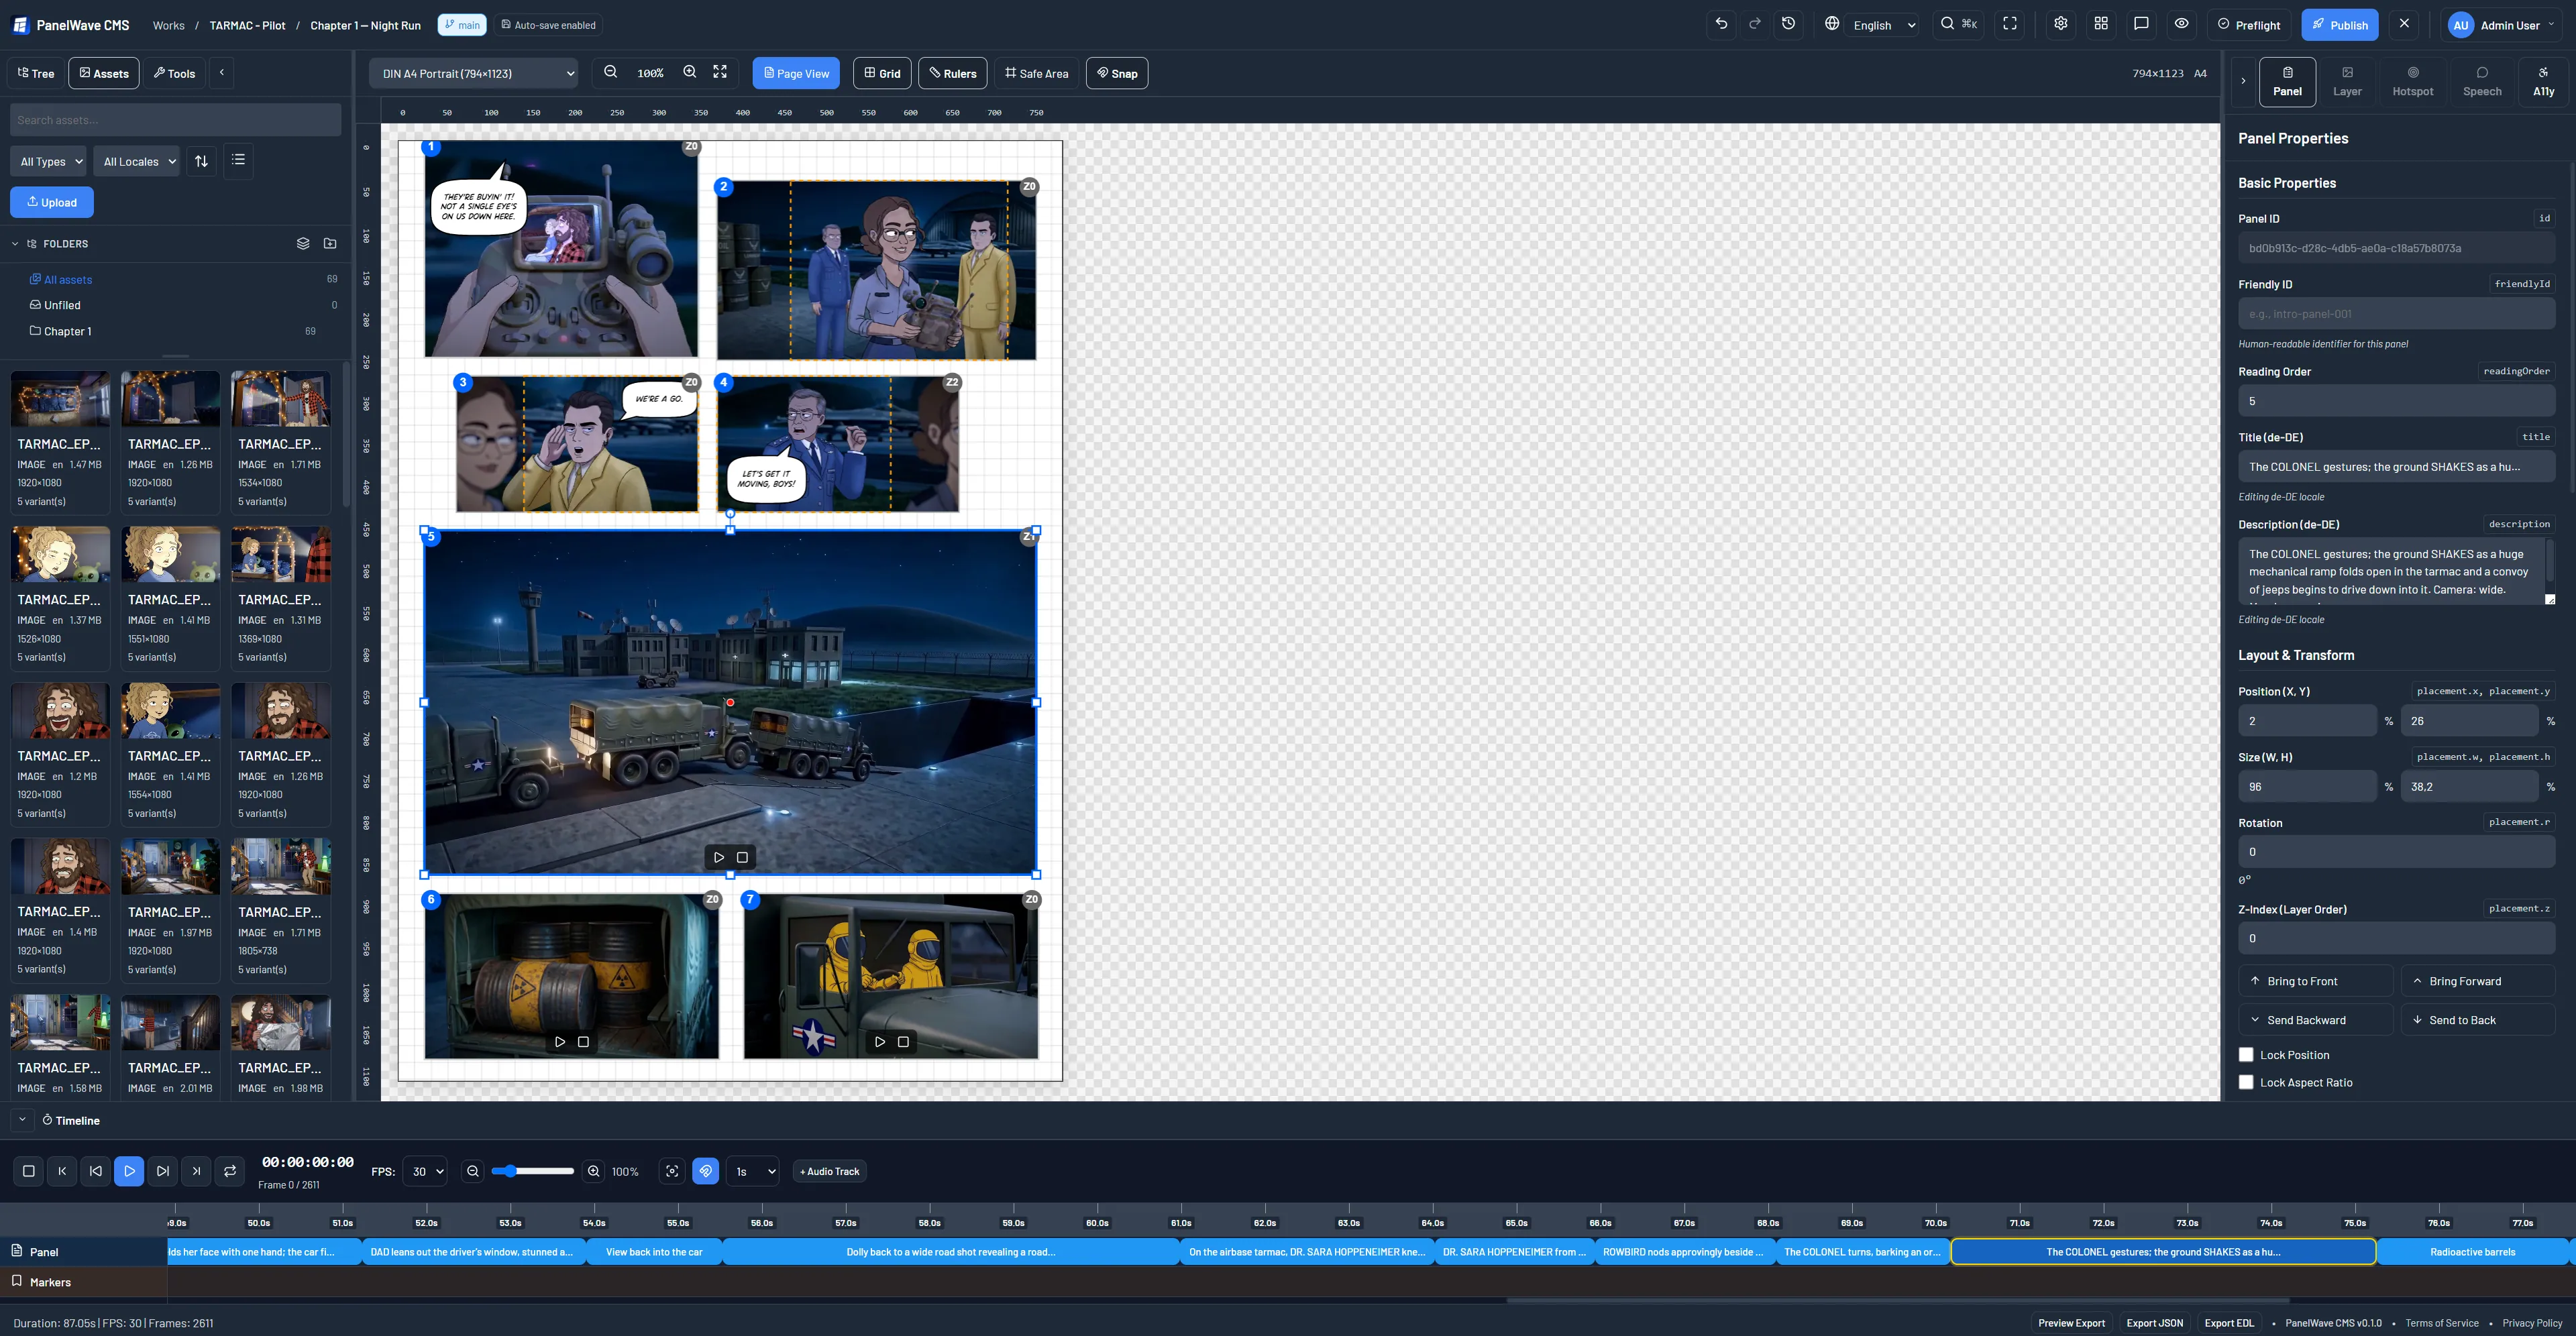Viewport: 2576px width, 1336px height.
Task: Play the timeline
Action: pos(129,1171)
